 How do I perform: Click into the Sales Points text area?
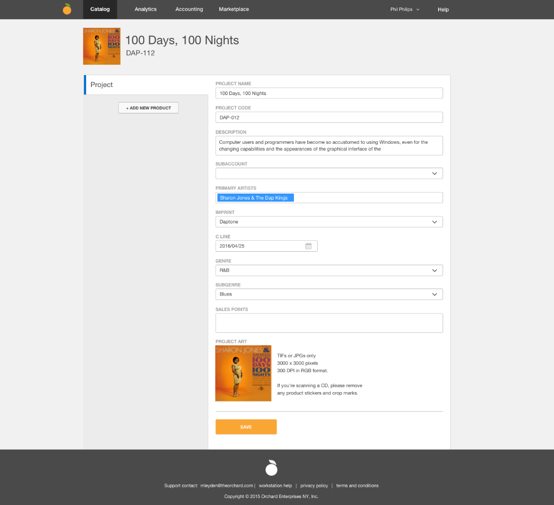click(x=329, y=323)
